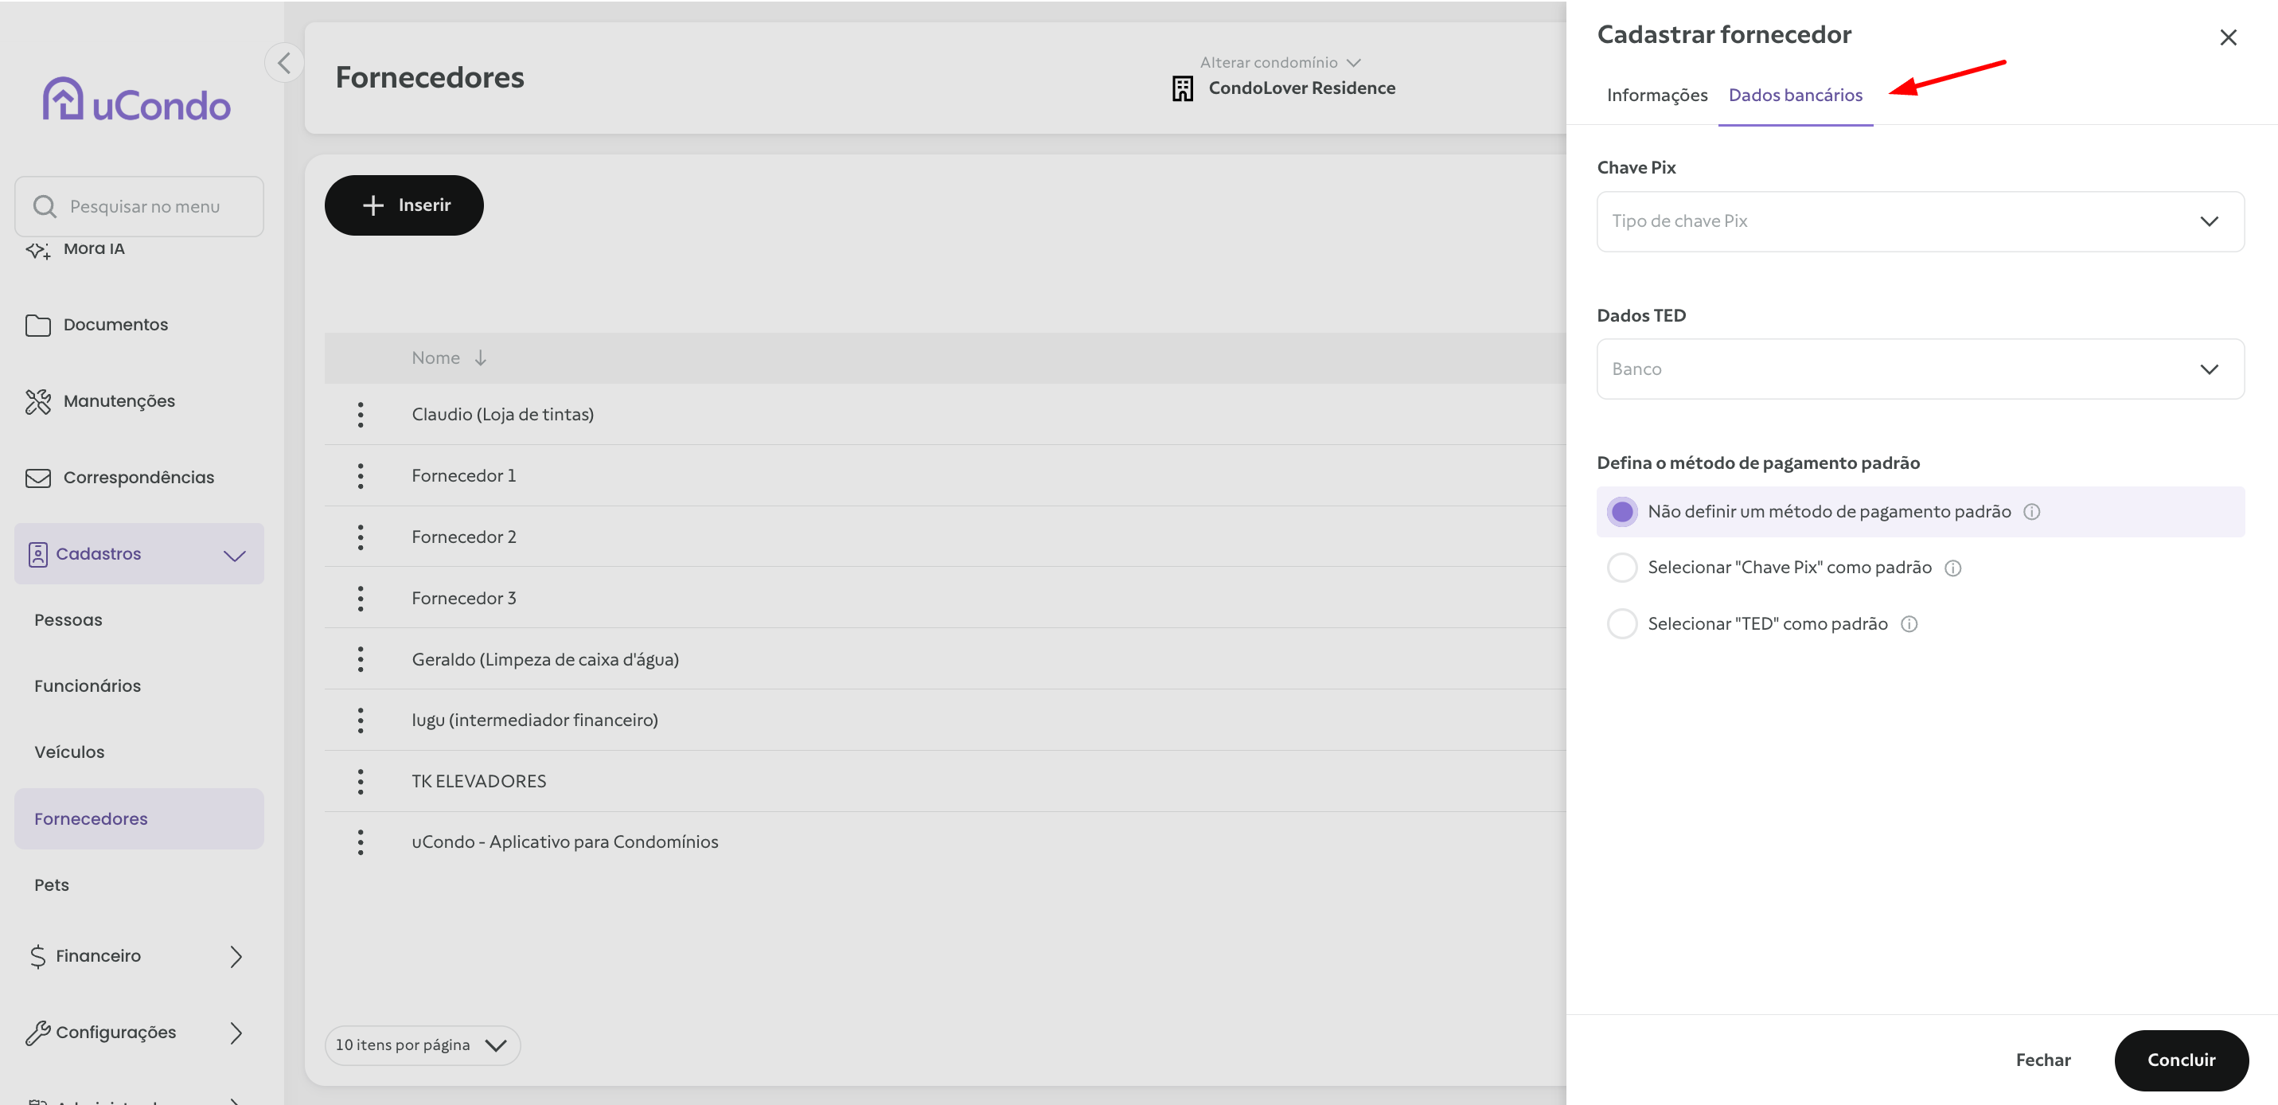Open options menu for Fornecedor 2
Screen dimensions: 2278x1105
tap(360, 537)
